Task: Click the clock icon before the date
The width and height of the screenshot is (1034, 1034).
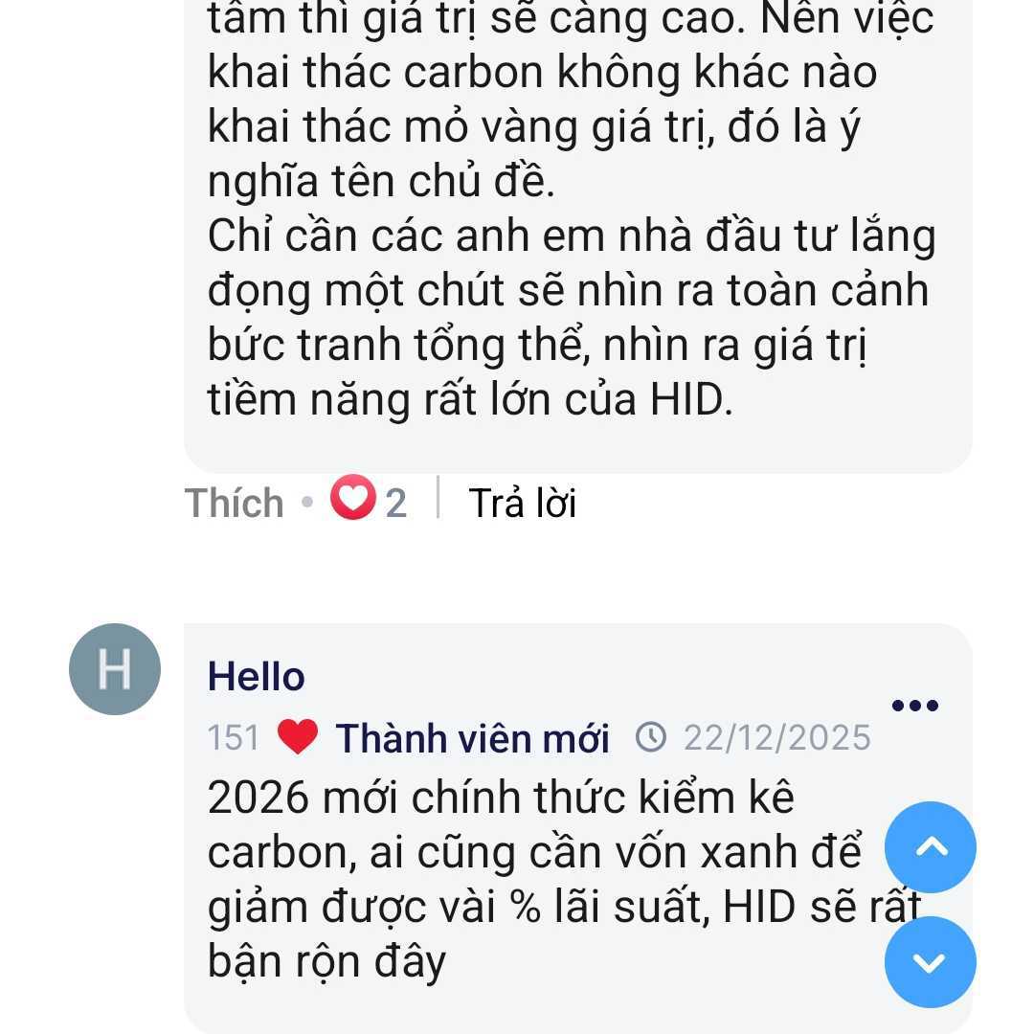Action: click(652, 737)
